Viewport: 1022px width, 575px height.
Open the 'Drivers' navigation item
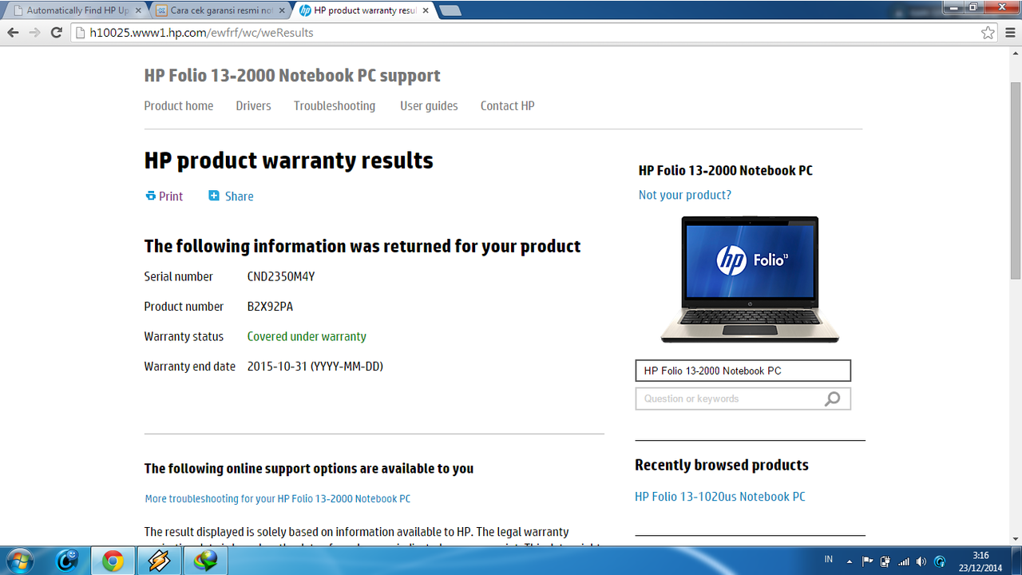pos(253,105)
